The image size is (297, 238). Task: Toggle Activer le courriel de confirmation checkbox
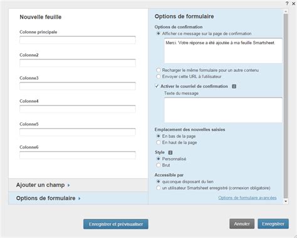[x=157, y=86]
